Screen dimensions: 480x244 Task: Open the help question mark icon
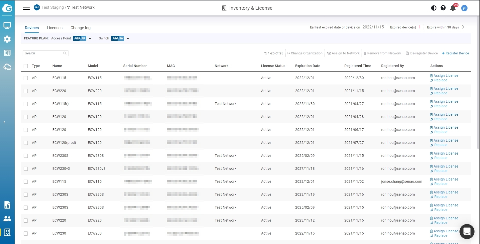click(x=443, y=8)
